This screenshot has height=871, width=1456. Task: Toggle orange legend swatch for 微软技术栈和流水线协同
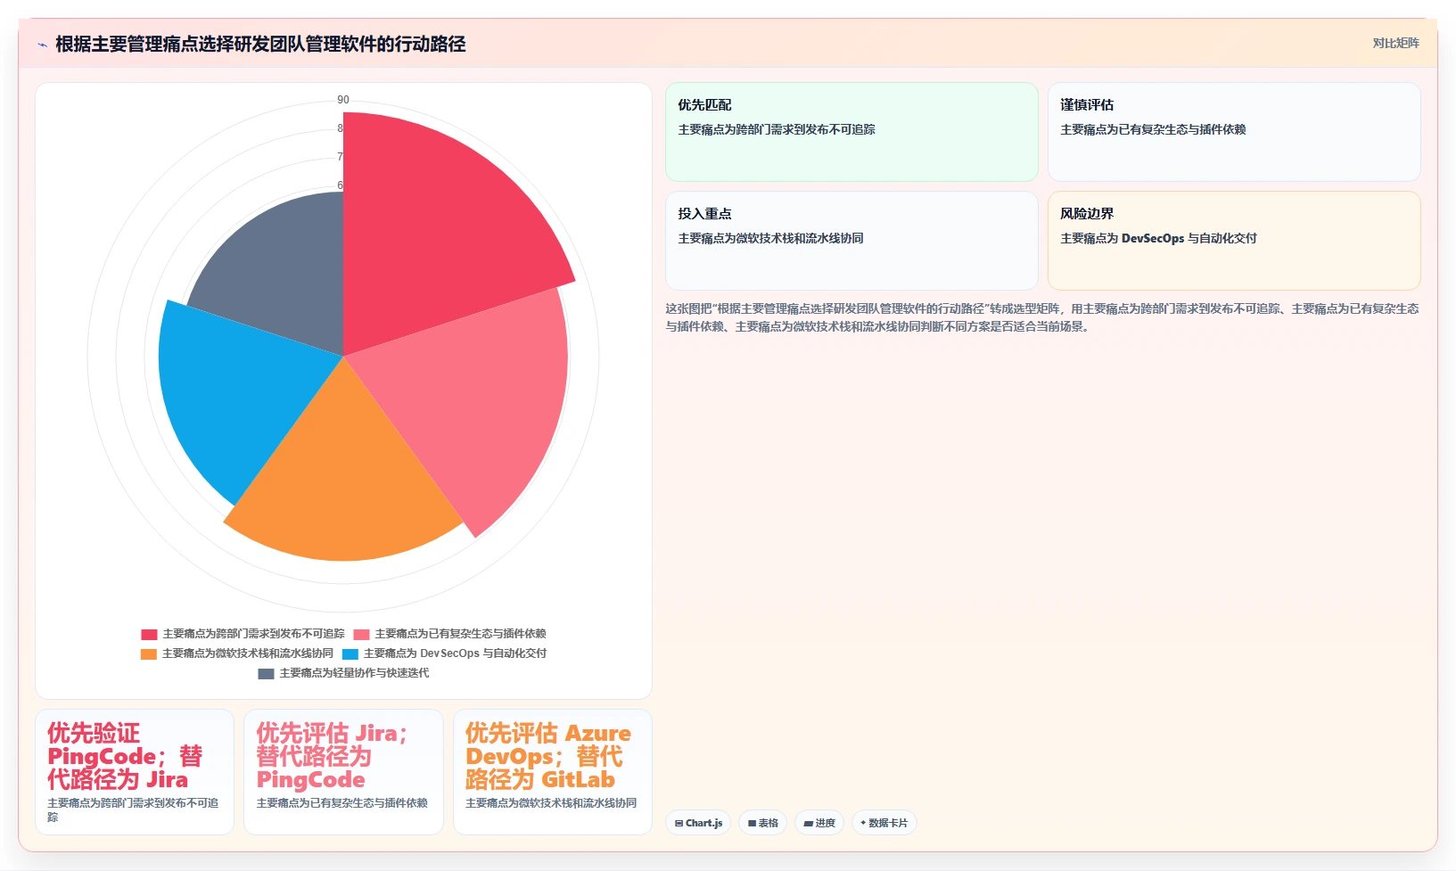[x=149, y=653]
